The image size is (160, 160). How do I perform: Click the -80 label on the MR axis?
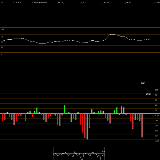pyautogui.click(x=156, y=136)
